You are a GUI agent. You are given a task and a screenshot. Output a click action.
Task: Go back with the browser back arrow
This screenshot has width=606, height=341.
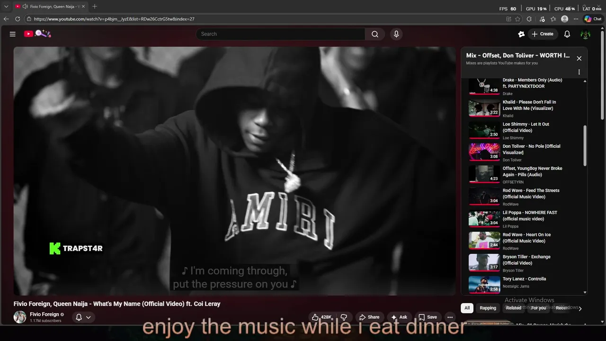tap(6, 19)
